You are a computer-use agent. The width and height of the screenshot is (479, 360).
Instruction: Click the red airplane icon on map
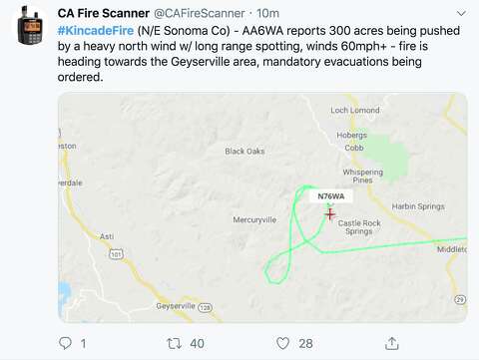[330, 214]
